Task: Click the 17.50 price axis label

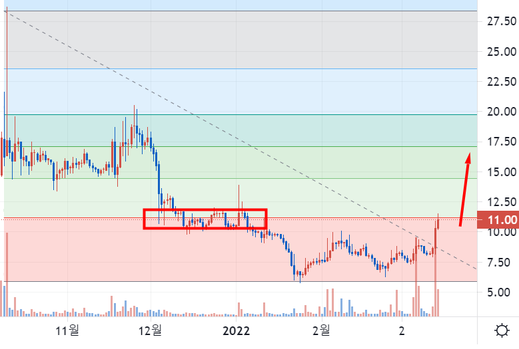Action: pyautogui.click(x=502, y=142)
